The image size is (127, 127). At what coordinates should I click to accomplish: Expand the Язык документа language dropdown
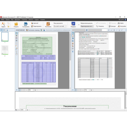pos(60,26)
